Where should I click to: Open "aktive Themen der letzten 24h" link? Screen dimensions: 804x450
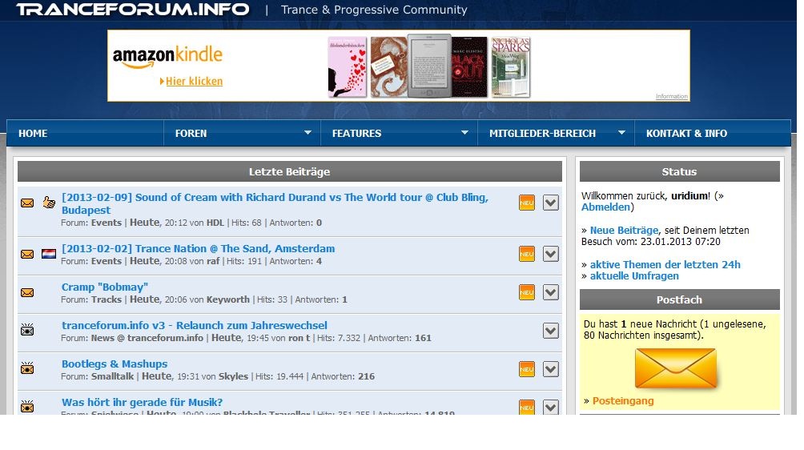tap(665, 265)
